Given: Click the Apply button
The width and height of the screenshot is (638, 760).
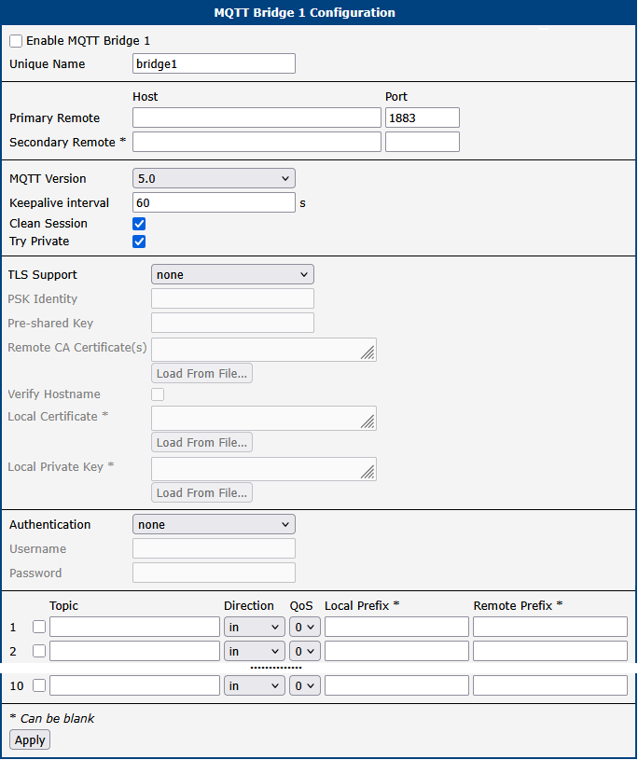Looking at the screenshot, I should (30, 740).
